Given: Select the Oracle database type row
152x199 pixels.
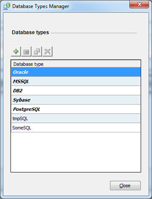Looking at the screenshot, I should [76, 72].
